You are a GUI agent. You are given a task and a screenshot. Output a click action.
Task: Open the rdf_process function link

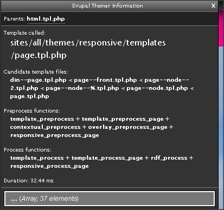pyautogui.click(x=169, y=158)
